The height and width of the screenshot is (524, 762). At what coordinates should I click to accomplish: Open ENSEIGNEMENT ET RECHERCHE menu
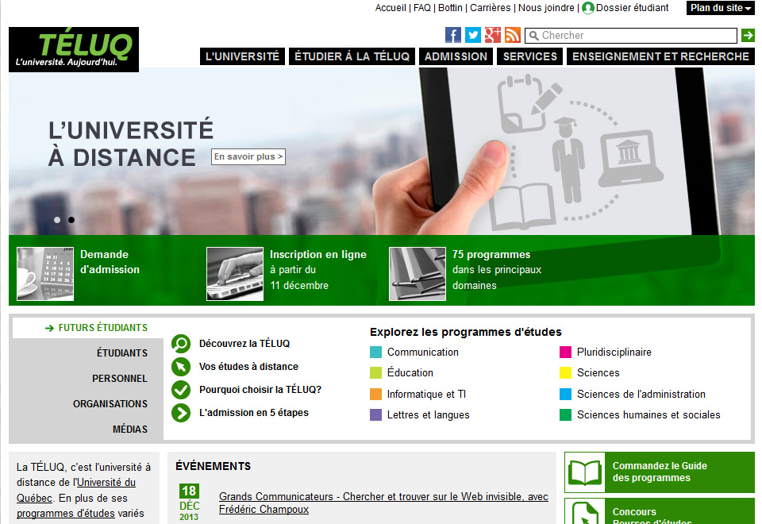point(660,56)
